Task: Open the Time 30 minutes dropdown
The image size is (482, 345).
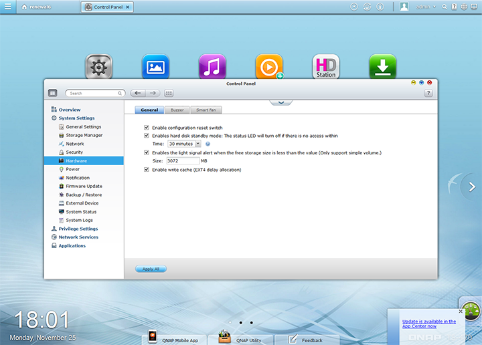Action: [184, 144]
